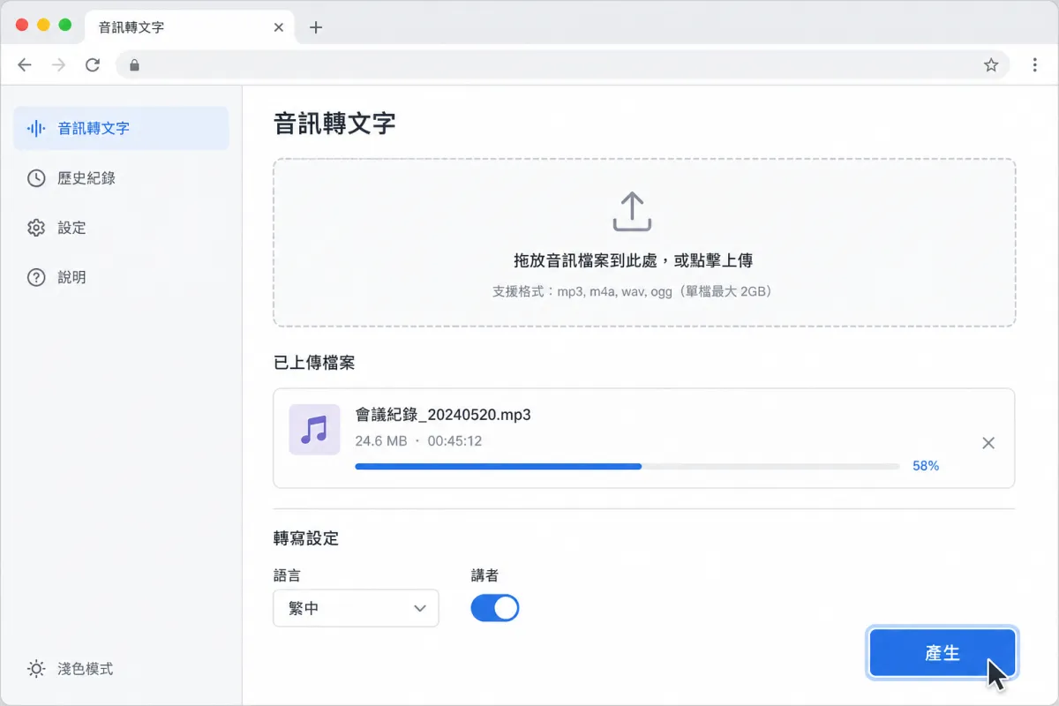Toggle the 講者 switch off
This screenshot has width=1059, height=706.
tap(495, 608)
